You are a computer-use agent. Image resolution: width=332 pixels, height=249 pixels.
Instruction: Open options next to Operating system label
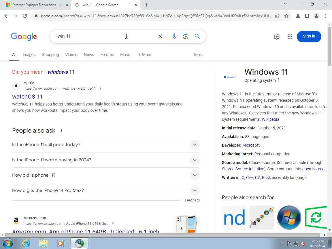click(279, 80)
